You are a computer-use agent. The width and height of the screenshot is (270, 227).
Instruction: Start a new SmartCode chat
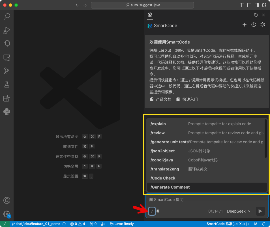245,25
